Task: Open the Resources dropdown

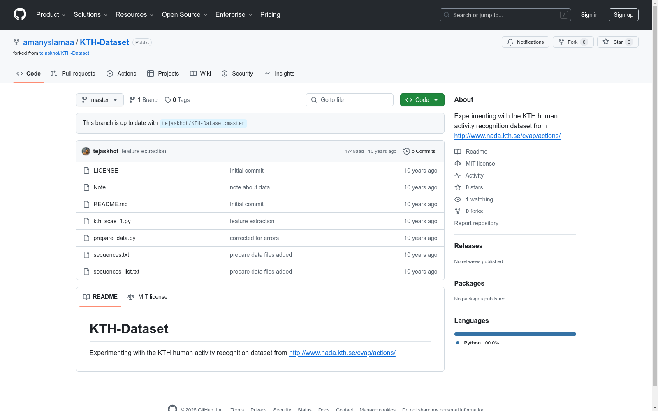Action: point(135,15)
